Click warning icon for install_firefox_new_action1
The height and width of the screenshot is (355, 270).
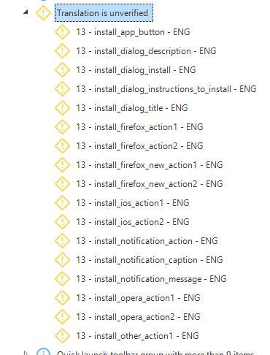coord(62,165)
